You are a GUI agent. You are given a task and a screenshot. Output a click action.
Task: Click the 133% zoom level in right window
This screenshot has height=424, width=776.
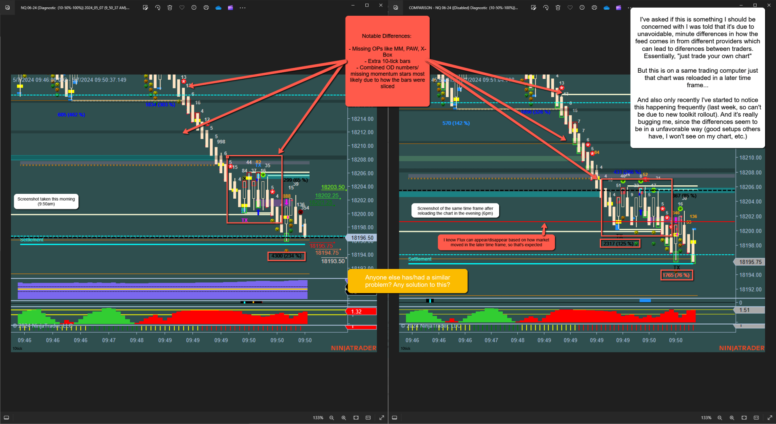click(x=706, y=418)
